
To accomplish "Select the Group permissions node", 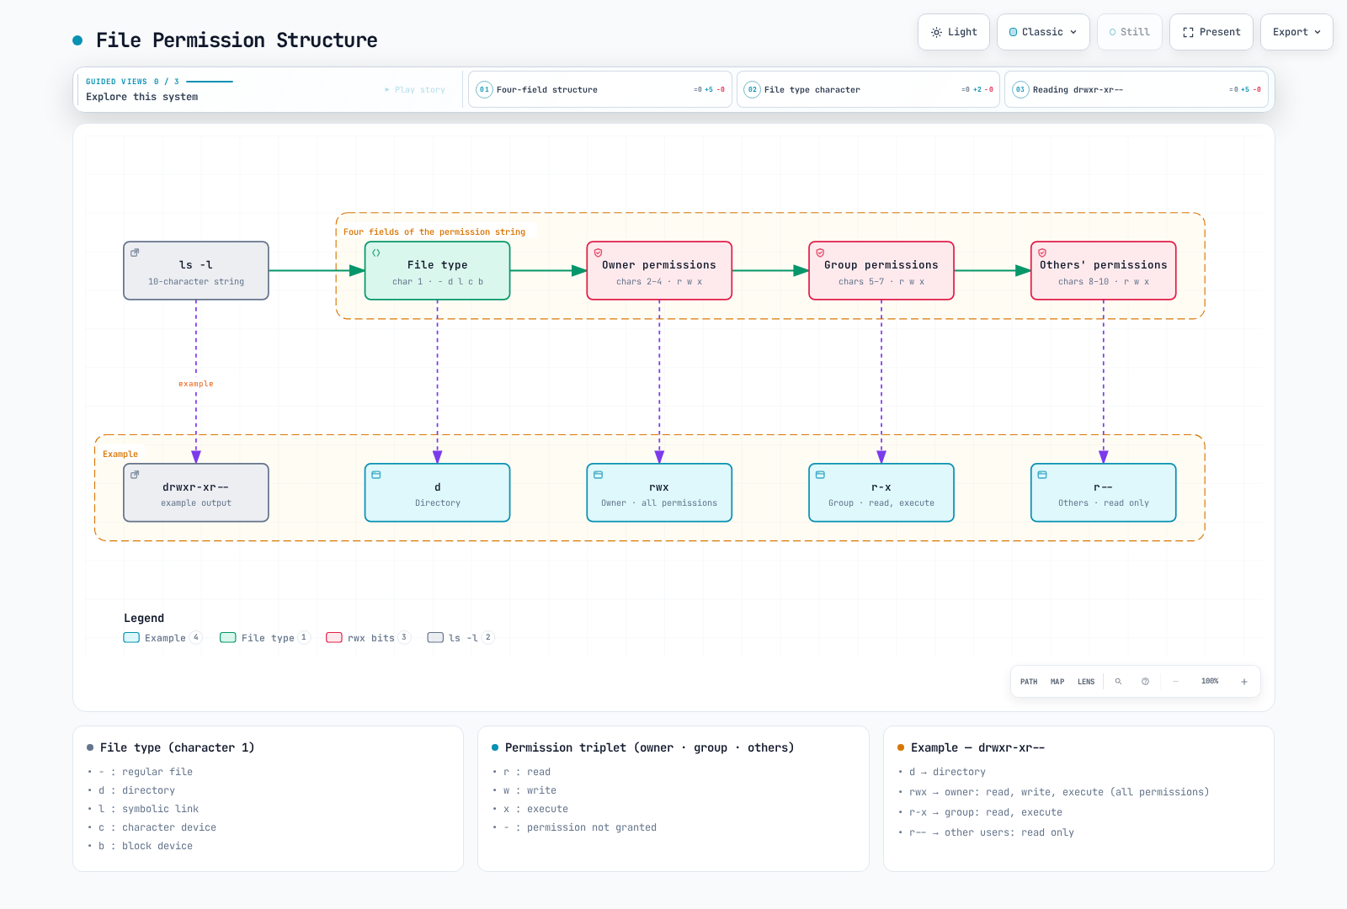I will tap(881, 271).
